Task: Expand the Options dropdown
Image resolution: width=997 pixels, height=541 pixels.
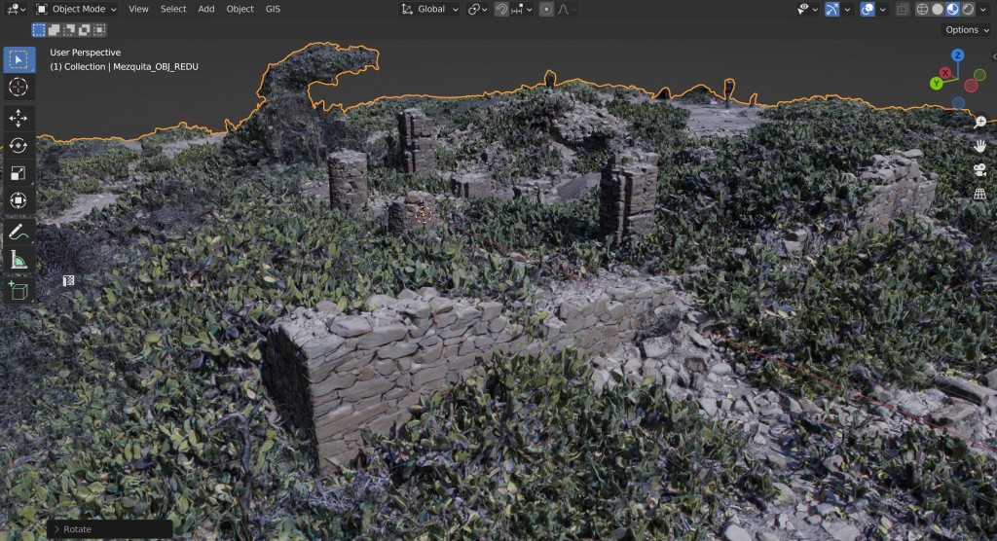Action: [966, 30]
